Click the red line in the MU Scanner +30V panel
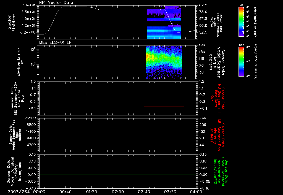 tap(164, 107)
